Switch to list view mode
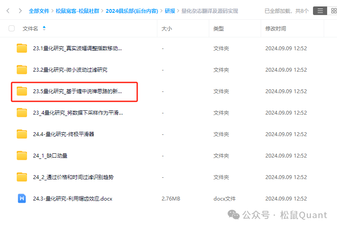Image resolution: width=337 pixels, height=228 pixels. pos(320,11)
